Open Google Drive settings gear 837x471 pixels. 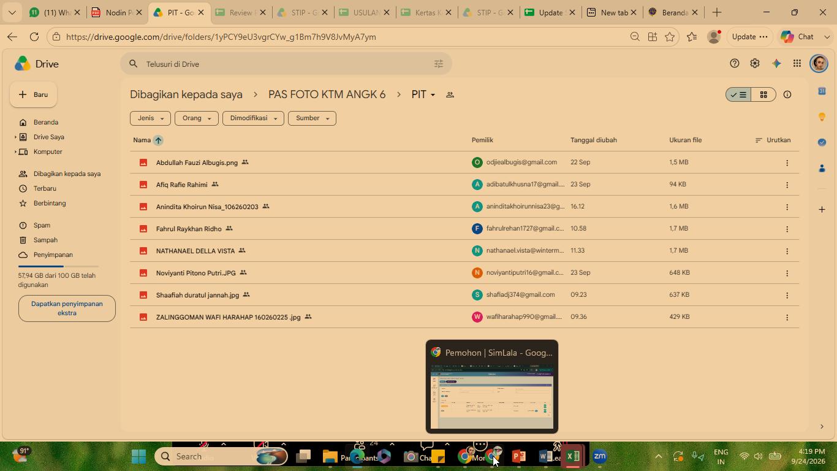pos(755,64)
